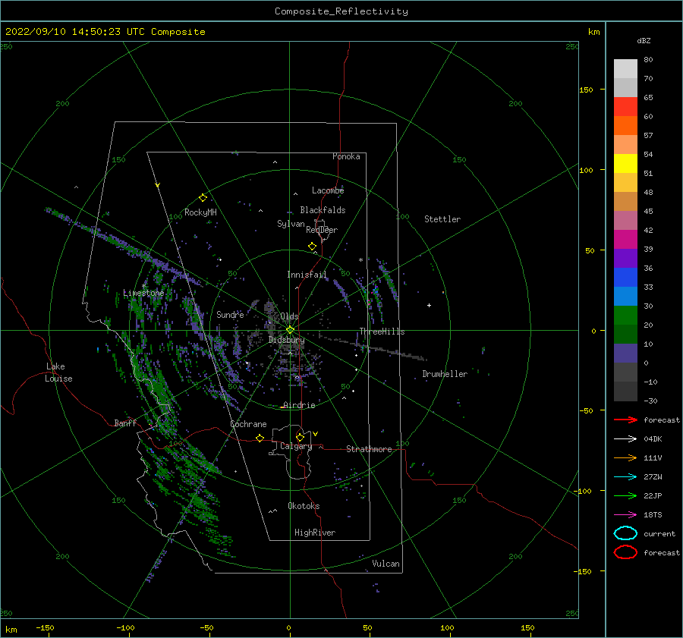Click the white 04DK arrow in legend

(625, 439)
